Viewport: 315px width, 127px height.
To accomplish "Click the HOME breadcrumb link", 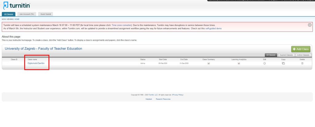I will [17, 19].
